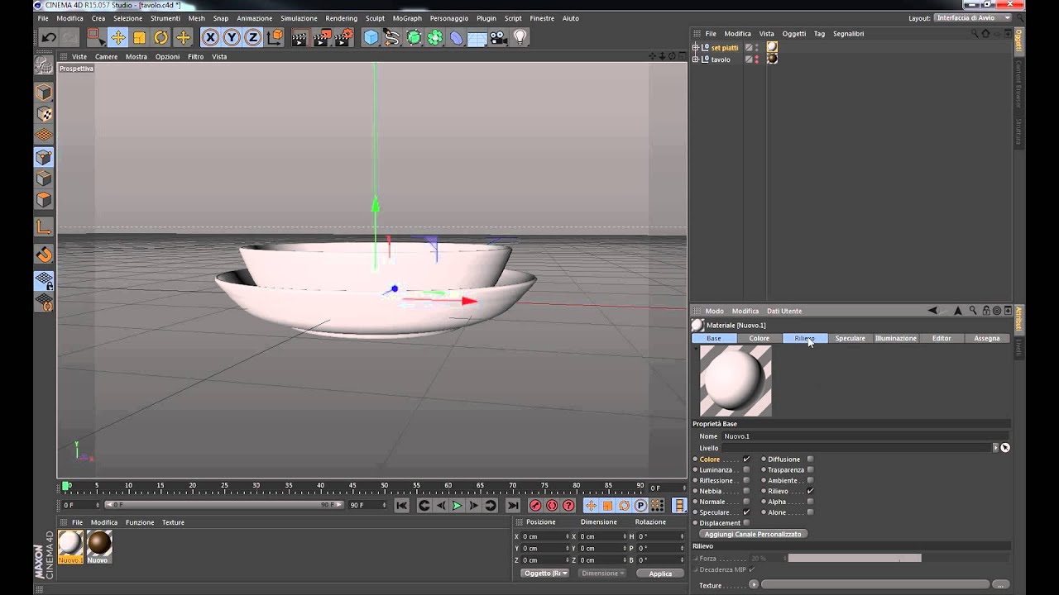Select the Nuovo.1 material thumbnail

click(x=71, y=543)
